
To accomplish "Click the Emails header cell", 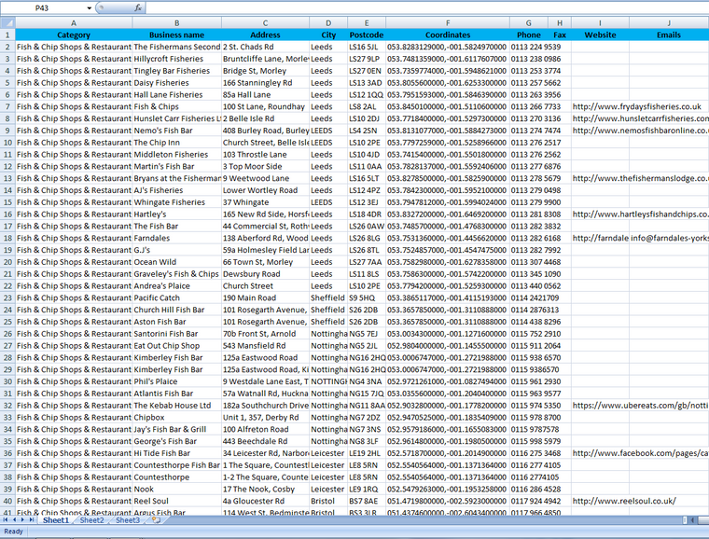I will click(x=669, y=35).
